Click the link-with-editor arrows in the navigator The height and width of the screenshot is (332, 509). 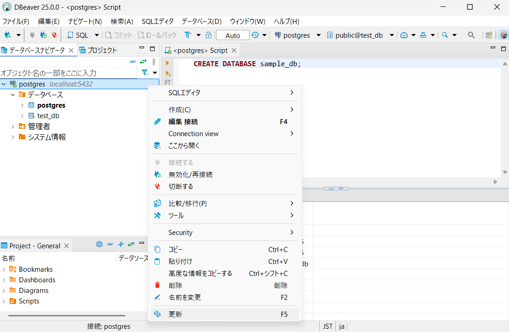pos(143,62)
